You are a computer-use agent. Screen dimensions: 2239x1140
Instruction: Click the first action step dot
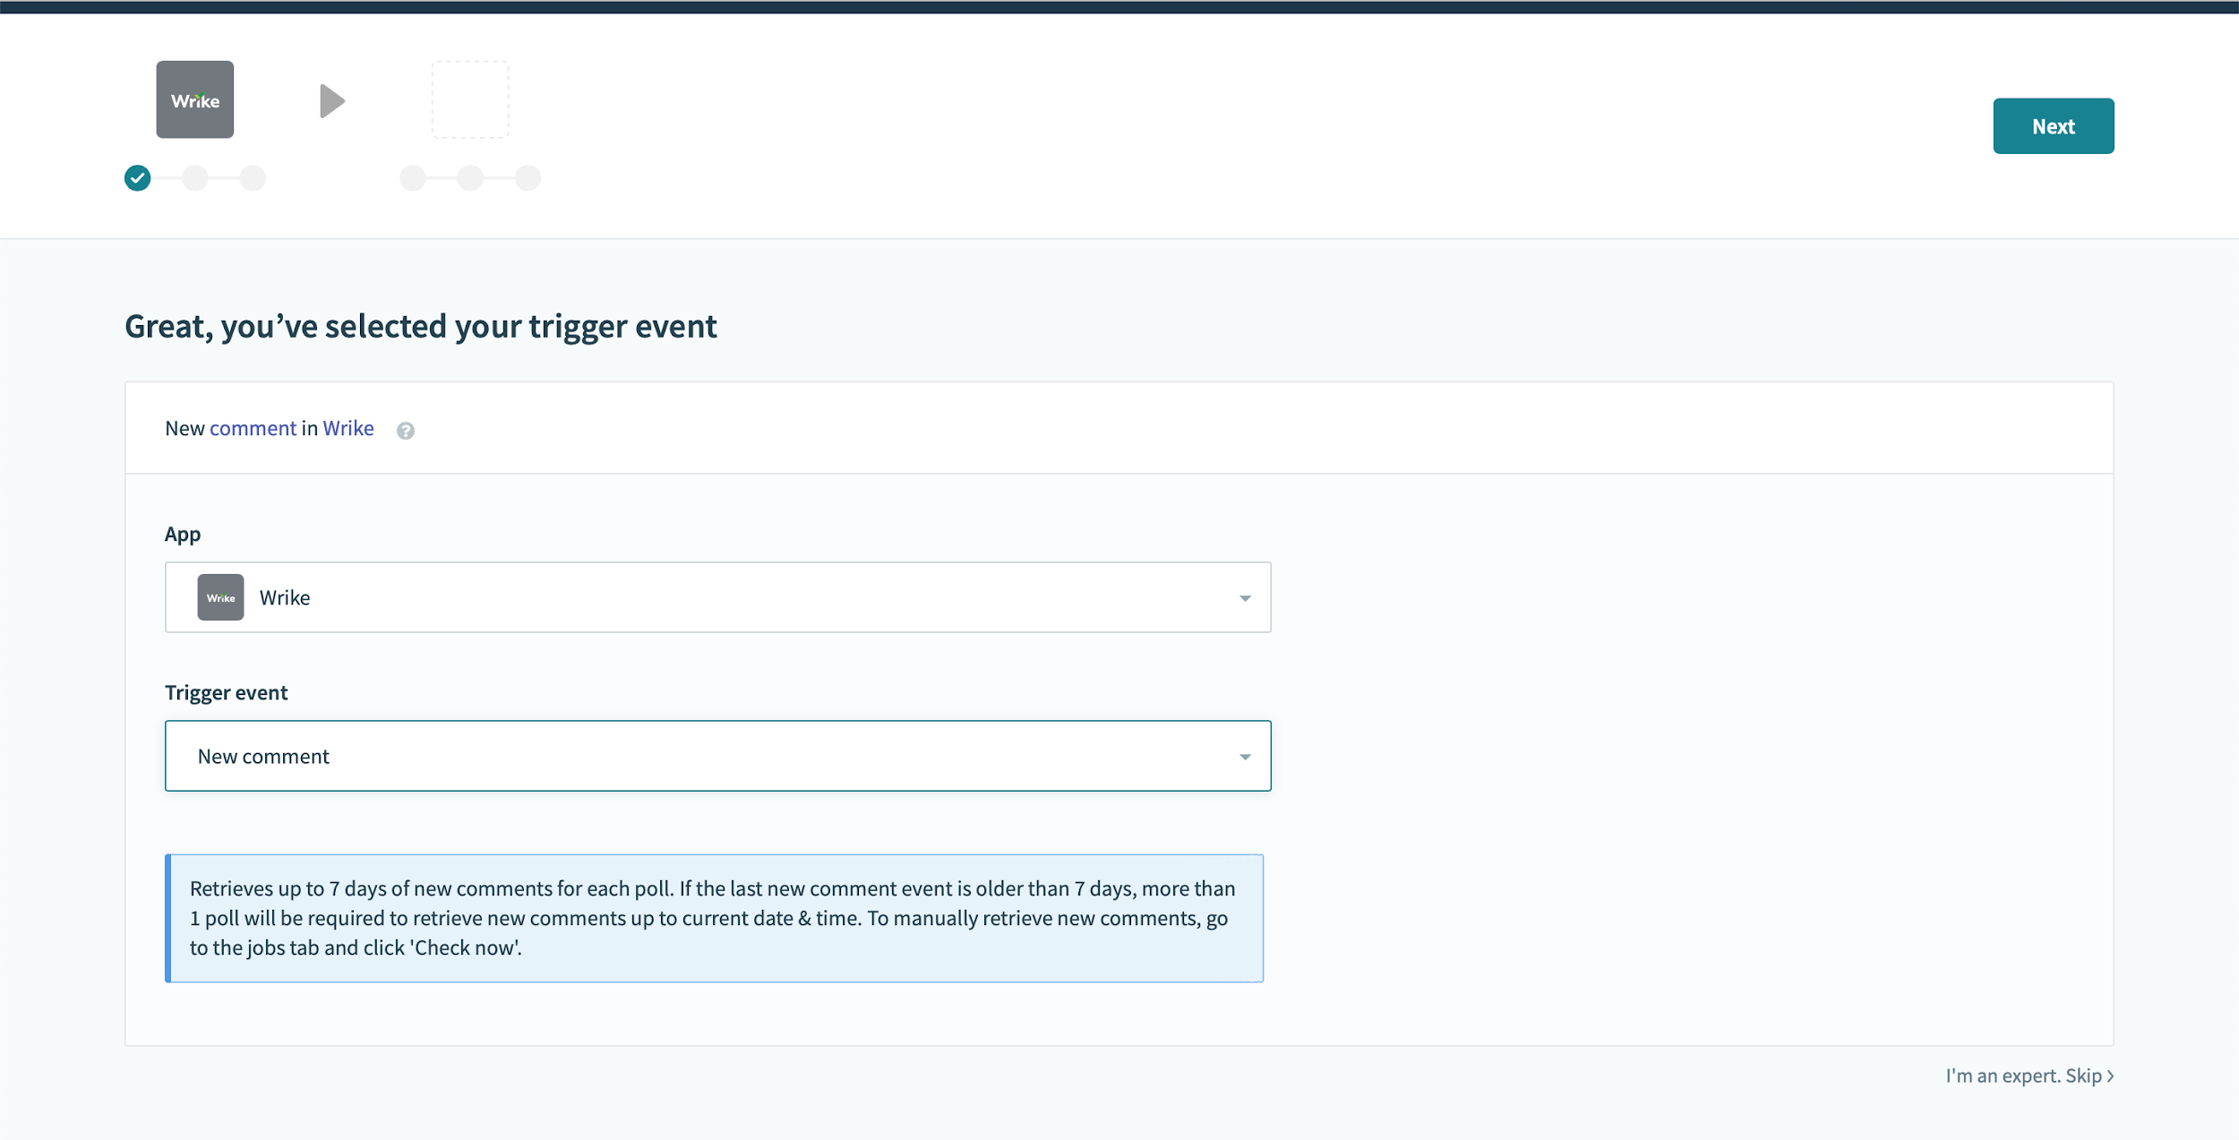[x=413, y=178]
